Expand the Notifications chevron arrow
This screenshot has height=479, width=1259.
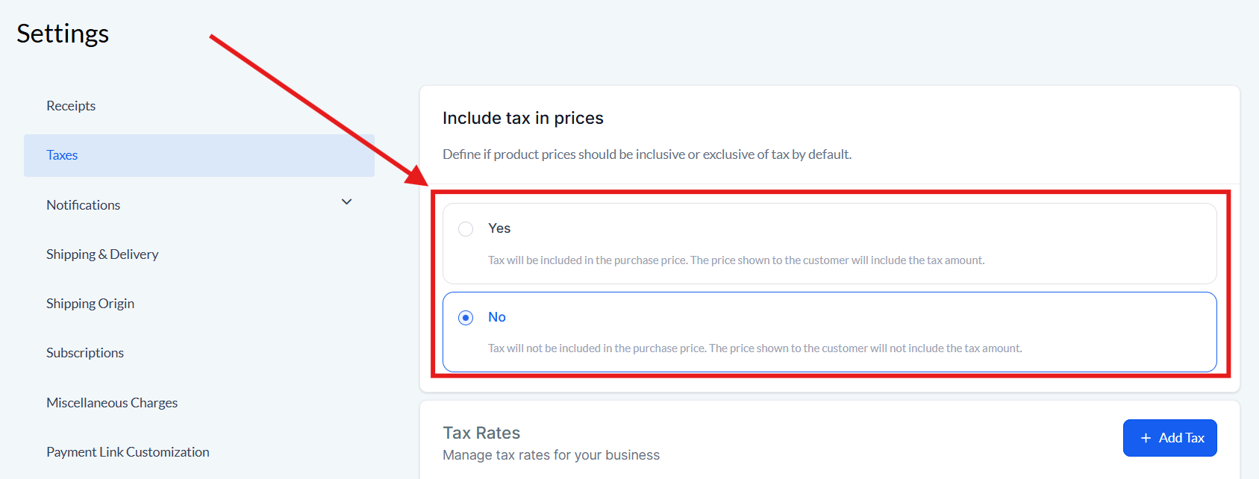point(346,202)
